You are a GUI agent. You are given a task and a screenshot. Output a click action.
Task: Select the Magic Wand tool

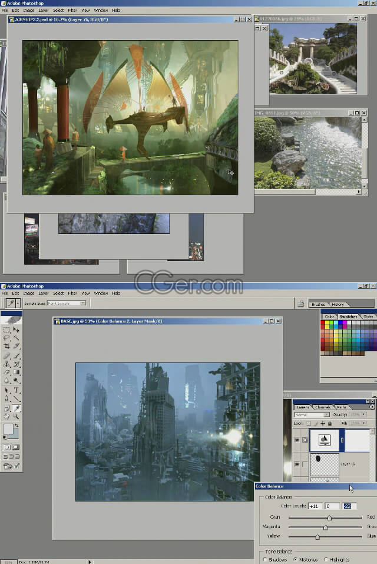[x=16, y=338]
